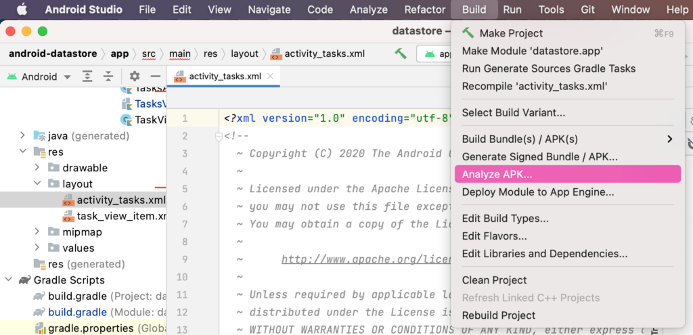Image resolution: width=693 pixels, height=335 pixels.
Task: Open the View menu
Action: tap(219, 9)
